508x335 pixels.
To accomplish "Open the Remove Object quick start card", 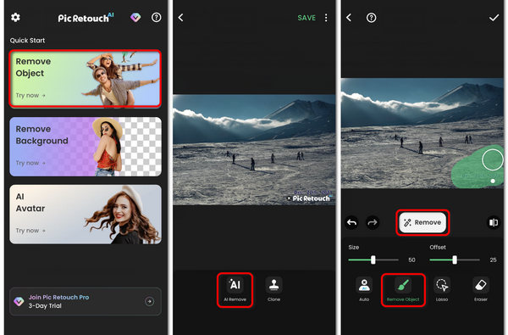I will point(86,79).
